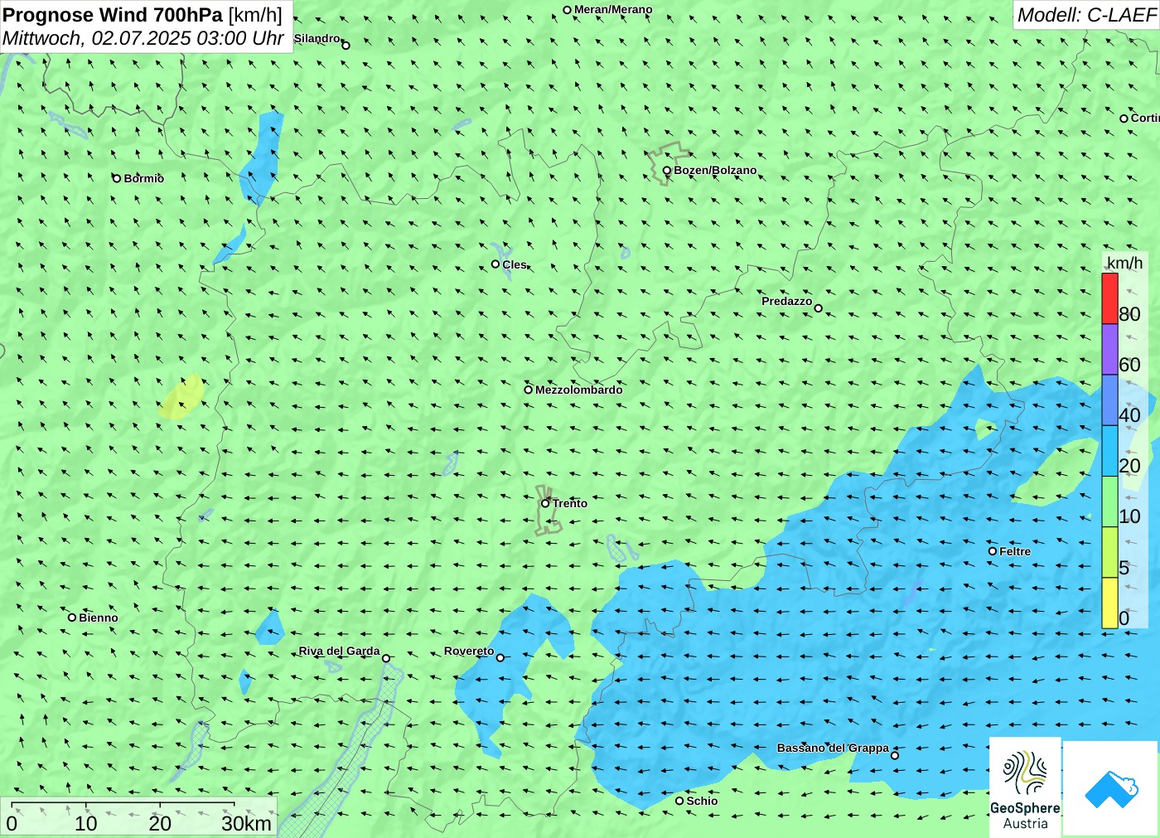The image size is (1160, 838).
Task: Click the yellow 0 km/h legend color
Action: click(x=1109, y=603)
